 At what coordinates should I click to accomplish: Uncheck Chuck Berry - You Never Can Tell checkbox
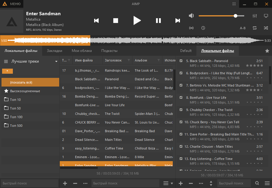coord(181,122)
